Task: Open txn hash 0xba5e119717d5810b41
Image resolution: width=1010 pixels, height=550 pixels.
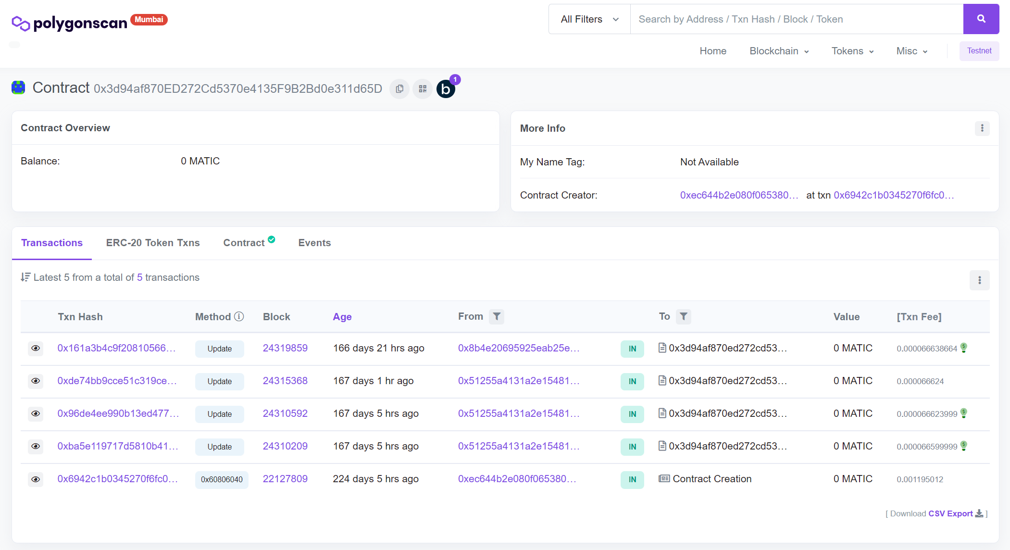Action: pyautogui.click(x=118, y=446)
